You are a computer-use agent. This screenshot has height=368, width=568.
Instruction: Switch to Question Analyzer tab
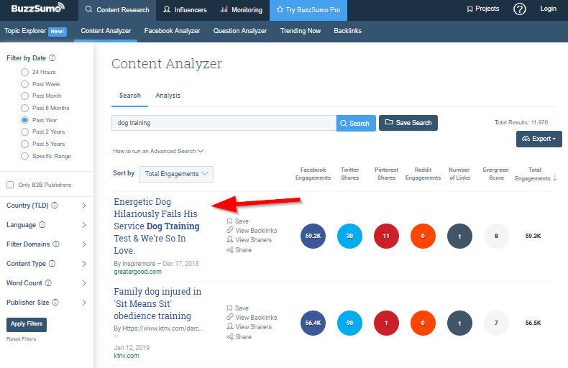[x=240, y=31]
